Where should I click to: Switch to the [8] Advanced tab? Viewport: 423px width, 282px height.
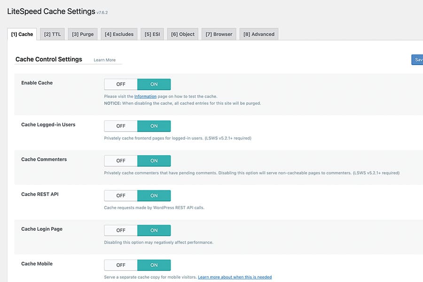[x=258, y=34]
